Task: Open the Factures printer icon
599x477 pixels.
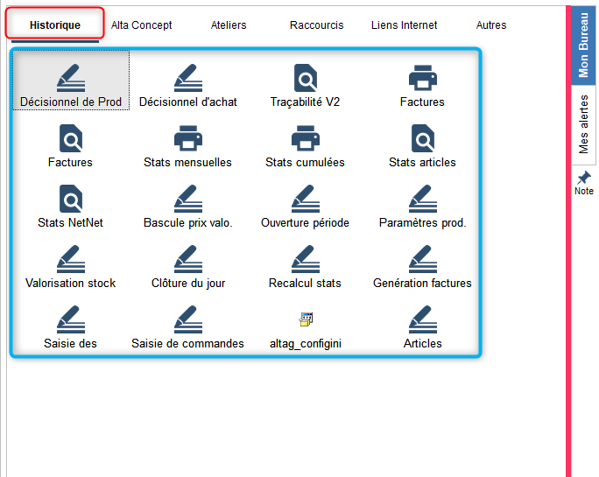Action: pyautogui.click(x=422, y=79)
